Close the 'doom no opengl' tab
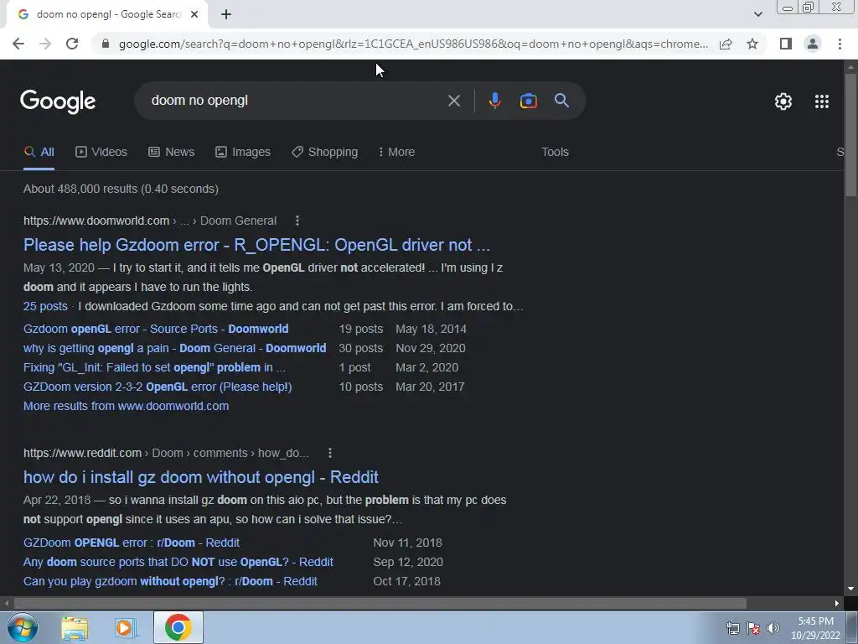Viewport: 858px width, 644px height. pyautogui.click(x=194, y=15)
